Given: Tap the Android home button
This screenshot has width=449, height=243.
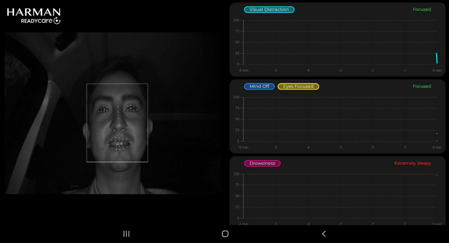Looking at the screenshot, I should 224,234.
